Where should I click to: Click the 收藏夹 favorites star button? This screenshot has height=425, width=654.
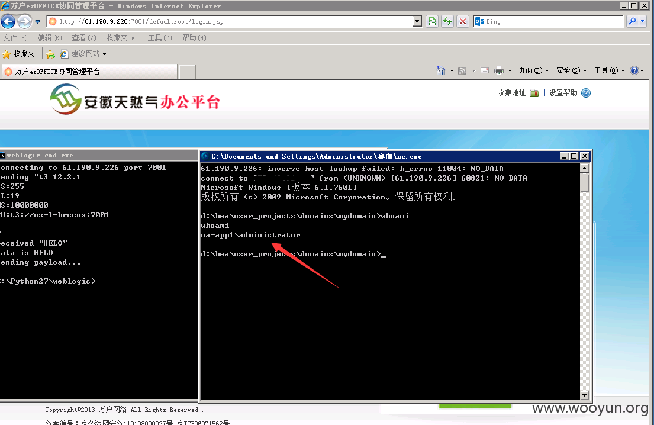click(x=18, y=54)
